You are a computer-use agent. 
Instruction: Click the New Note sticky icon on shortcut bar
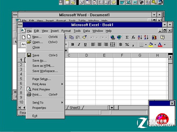pyautogui.click(x=114, y=2)
